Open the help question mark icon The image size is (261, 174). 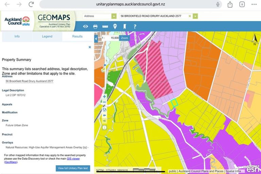click(x=135, y=27)
